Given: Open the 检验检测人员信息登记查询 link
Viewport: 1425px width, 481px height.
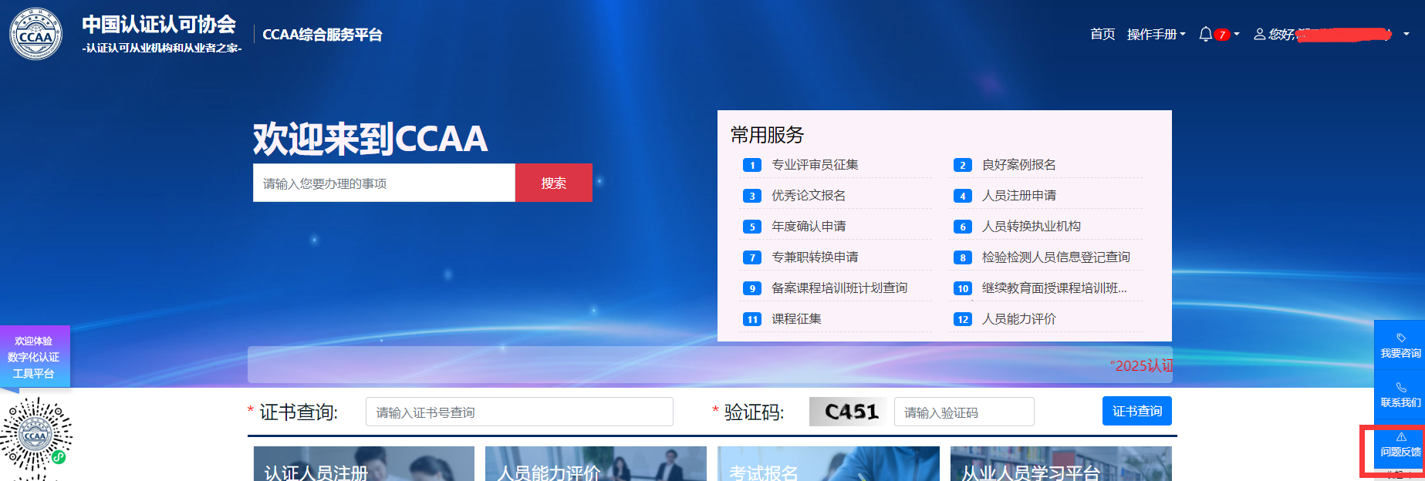Looking at the screenshot, I should pos(1055,257).
